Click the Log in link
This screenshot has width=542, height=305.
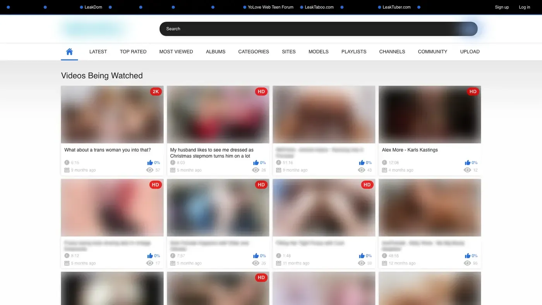pos(525,7)
